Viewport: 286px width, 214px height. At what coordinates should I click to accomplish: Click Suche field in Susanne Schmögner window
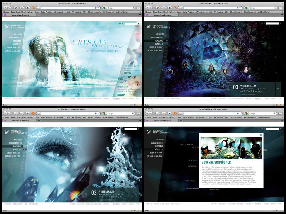click(x=273, y=129)
